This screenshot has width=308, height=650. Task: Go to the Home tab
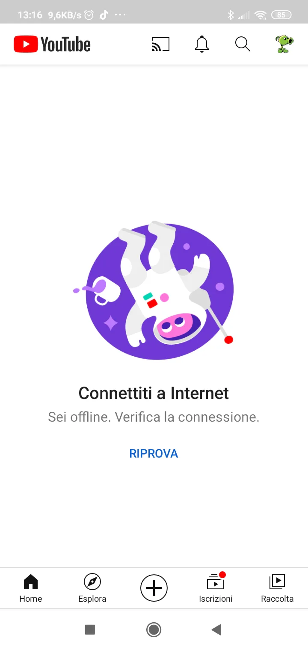click(x=31, y=588)
